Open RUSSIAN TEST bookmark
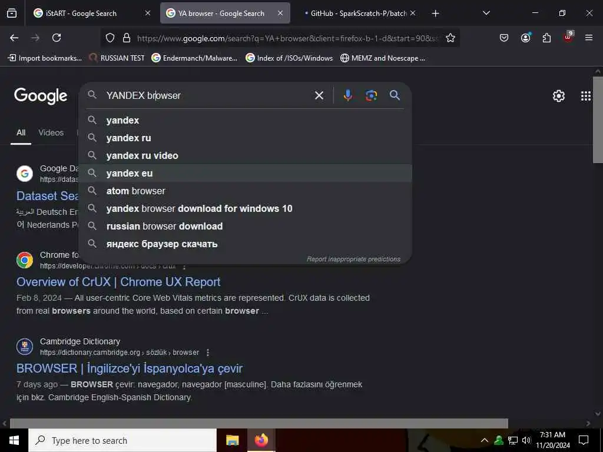The image size is (603, 452). pyautogui.click(x=117, y=58)
